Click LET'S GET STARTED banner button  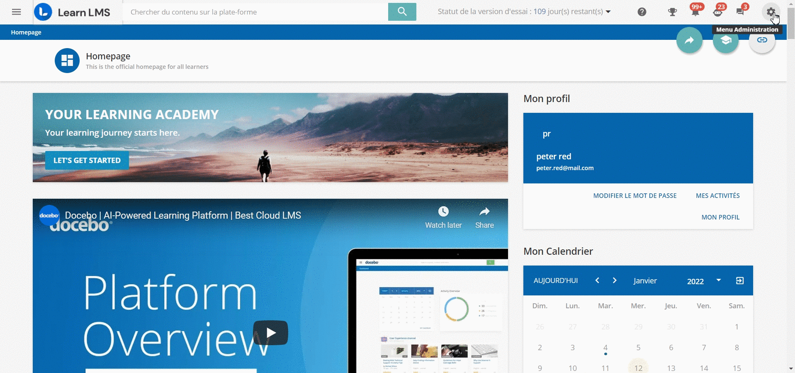(x=87, y=161)
